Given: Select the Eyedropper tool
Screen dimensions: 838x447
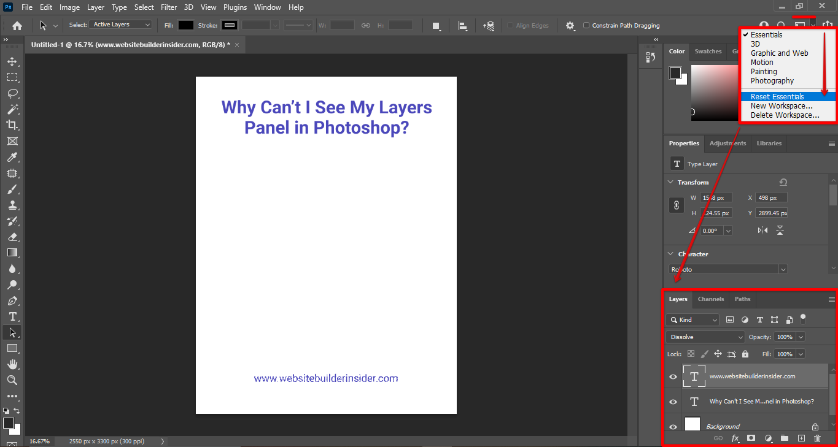Looking at the screenshot, I should [x=12, y=157].
